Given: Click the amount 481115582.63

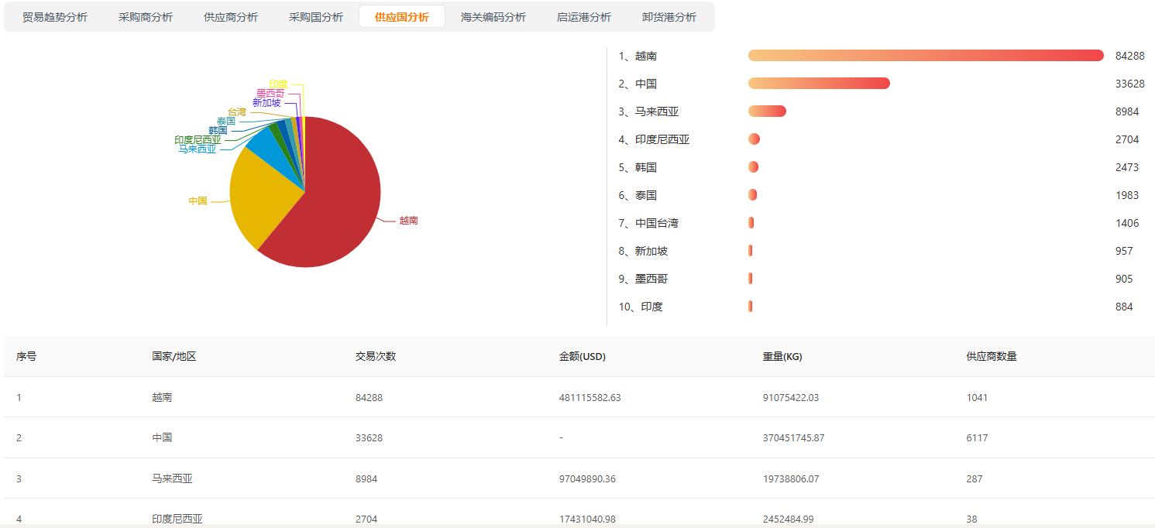Looking at the screenshot, I should click(x=590, y=397).
